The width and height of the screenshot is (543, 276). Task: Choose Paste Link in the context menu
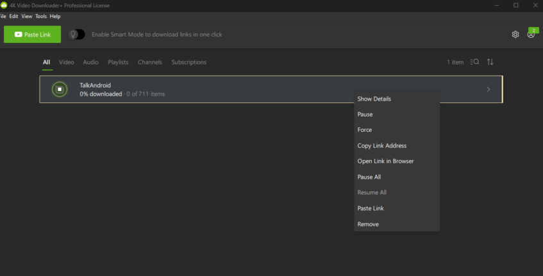397,208
